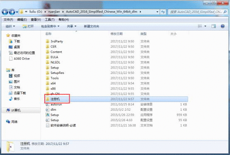
Task: Select the EULA folder icon
Action: [x=48, y=57]
